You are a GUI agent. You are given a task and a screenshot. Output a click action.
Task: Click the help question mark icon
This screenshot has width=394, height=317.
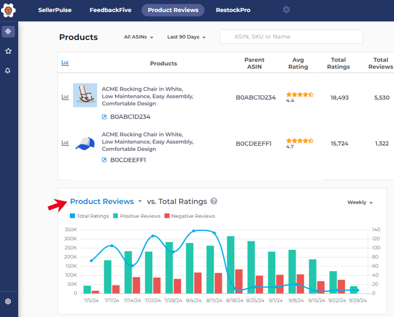[214, 201]
